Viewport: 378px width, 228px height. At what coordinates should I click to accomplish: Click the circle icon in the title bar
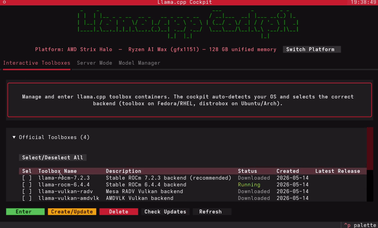click(4, 2)
